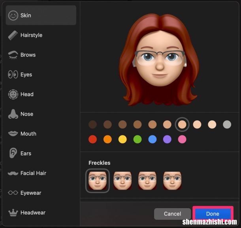The width and height of the screenshot is (241, 228).
Task: Select the Mouth category label
Action: click(x=28, y=134)
